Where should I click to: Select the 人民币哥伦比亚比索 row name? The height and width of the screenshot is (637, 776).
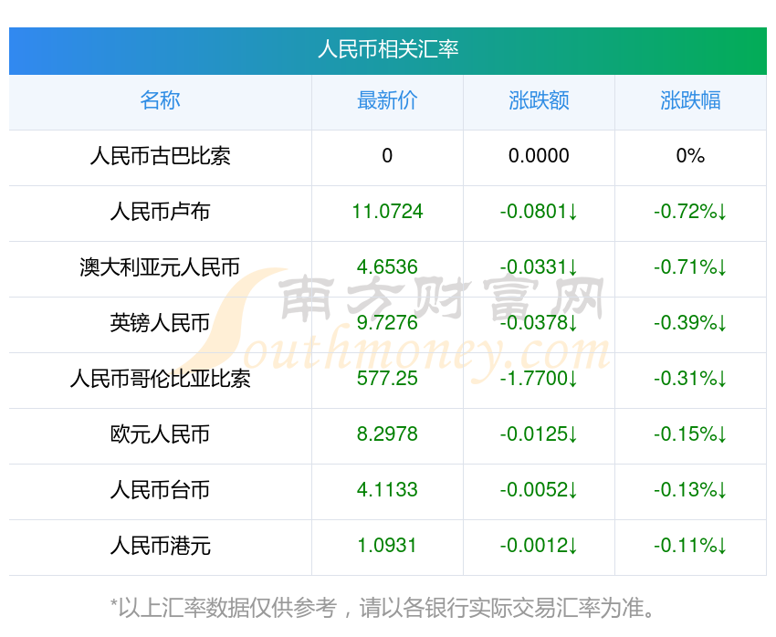click(x=160, y=379)
